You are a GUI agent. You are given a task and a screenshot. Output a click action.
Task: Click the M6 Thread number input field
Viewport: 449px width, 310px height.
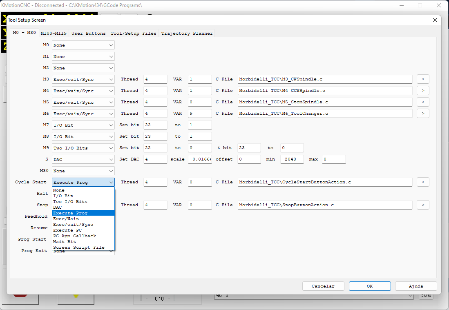[x=155, y=114]
